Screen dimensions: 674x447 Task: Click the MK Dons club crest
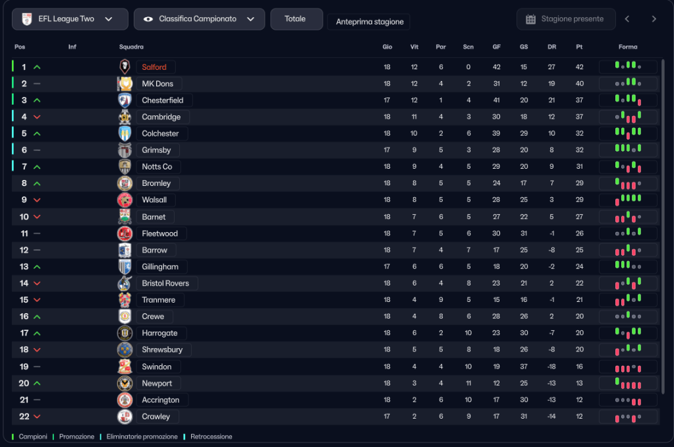[x=125, y=84]
